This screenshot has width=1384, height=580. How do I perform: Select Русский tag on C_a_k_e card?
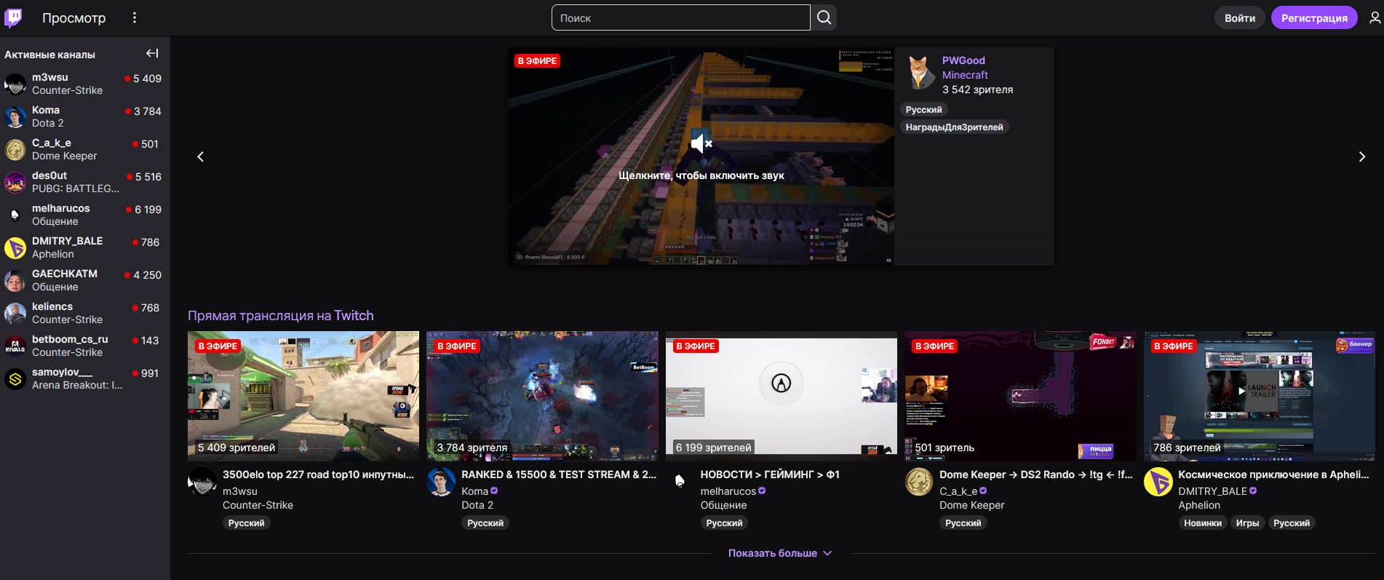[963, 523]
